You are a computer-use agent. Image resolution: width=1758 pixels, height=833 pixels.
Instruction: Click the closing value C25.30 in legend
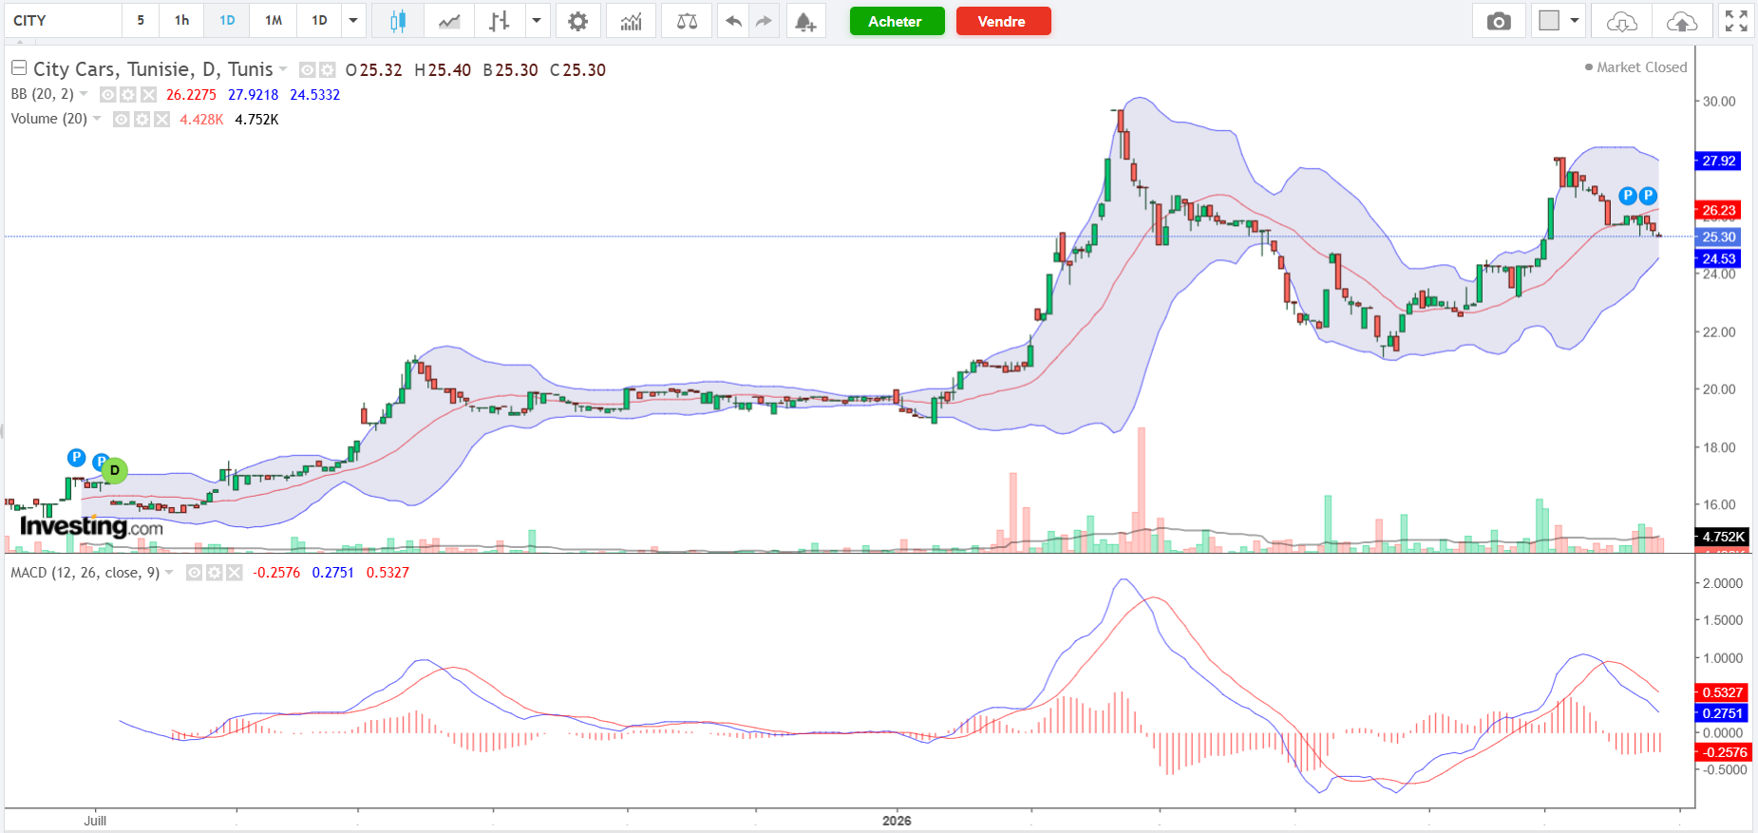pyautogui.click(x=577, y=70)
